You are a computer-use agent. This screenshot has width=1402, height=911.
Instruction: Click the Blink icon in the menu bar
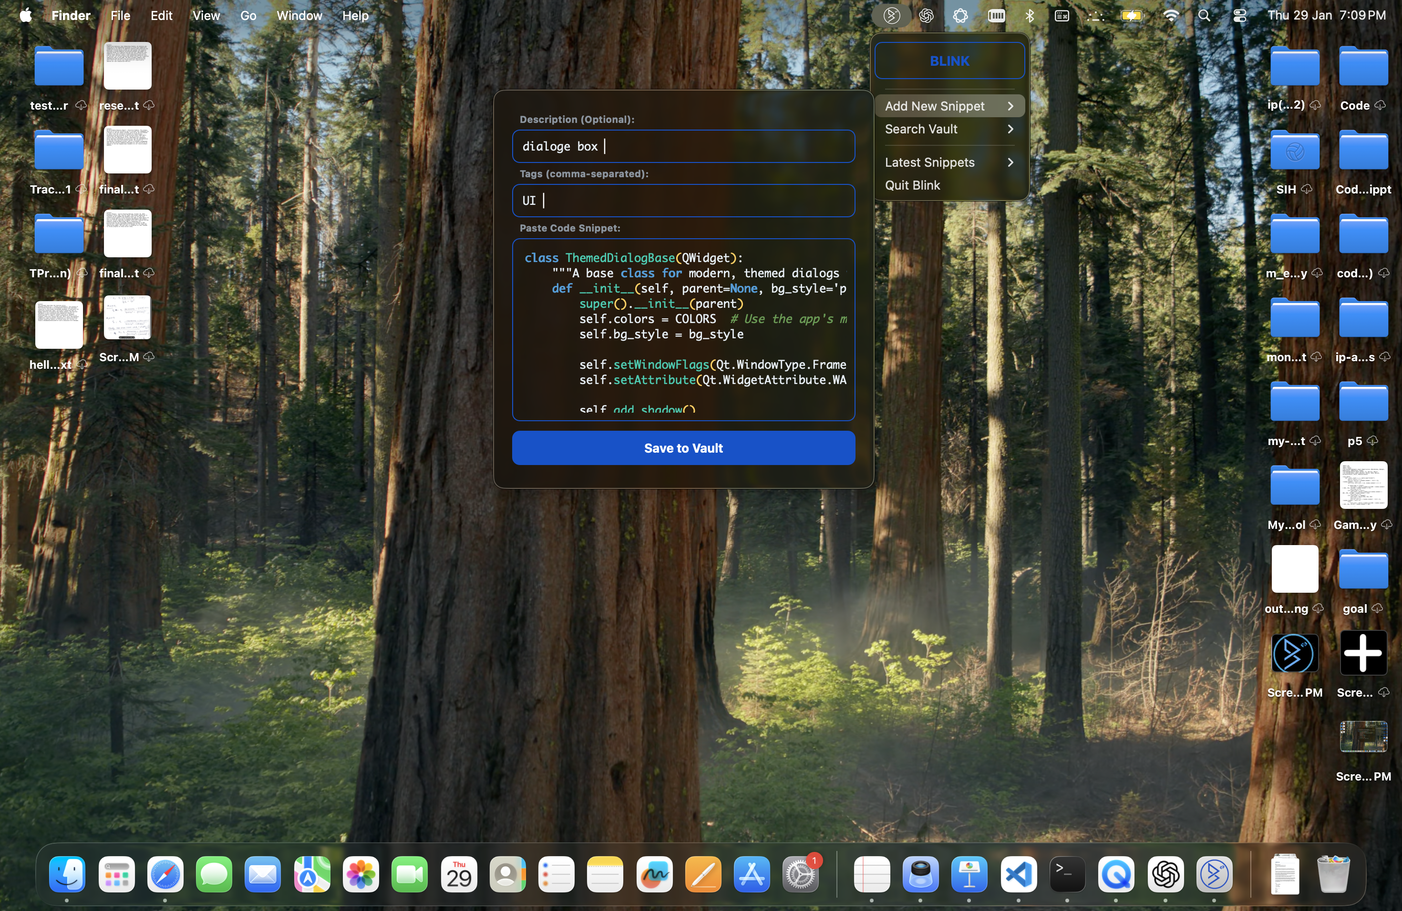pos(891,15)
